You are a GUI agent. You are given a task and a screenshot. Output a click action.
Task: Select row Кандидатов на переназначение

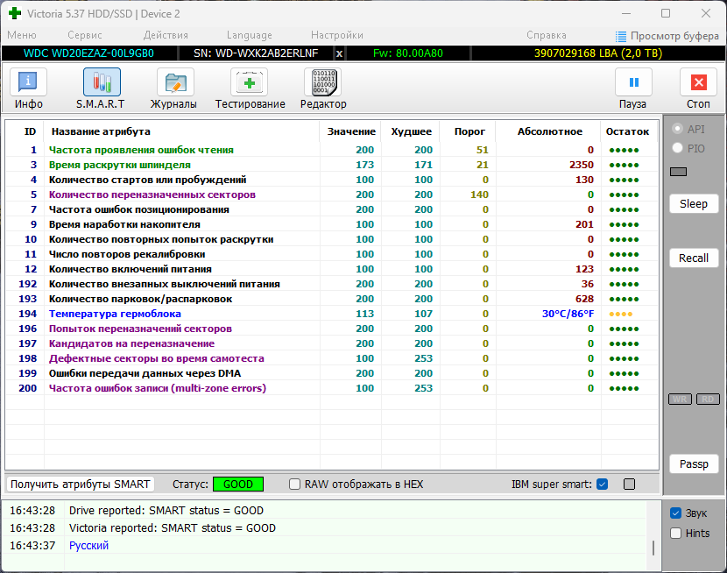click(x=331, y=343)
